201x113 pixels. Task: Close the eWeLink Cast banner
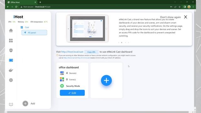click(x=186, y=17)
